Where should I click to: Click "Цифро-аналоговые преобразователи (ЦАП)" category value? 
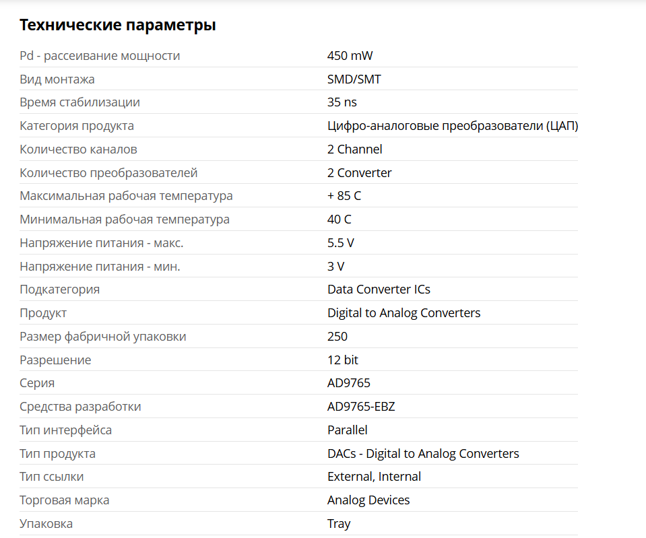coord(453,126)
